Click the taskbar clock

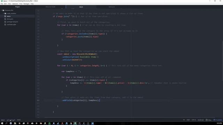pyautogui.click(x=220, y=123)
